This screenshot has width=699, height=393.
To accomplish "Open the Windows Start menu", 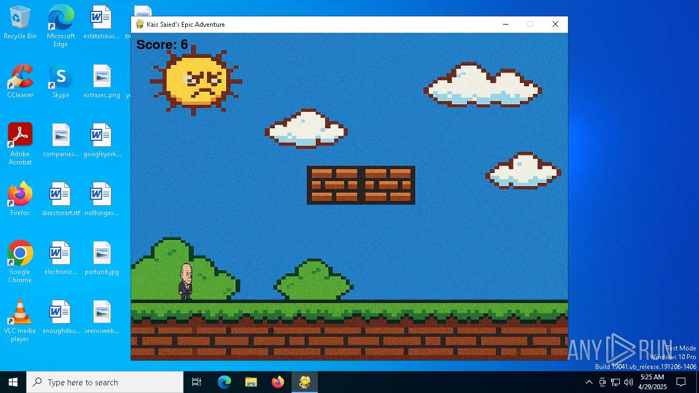I will pyautogui.click(x=13, y=382).
